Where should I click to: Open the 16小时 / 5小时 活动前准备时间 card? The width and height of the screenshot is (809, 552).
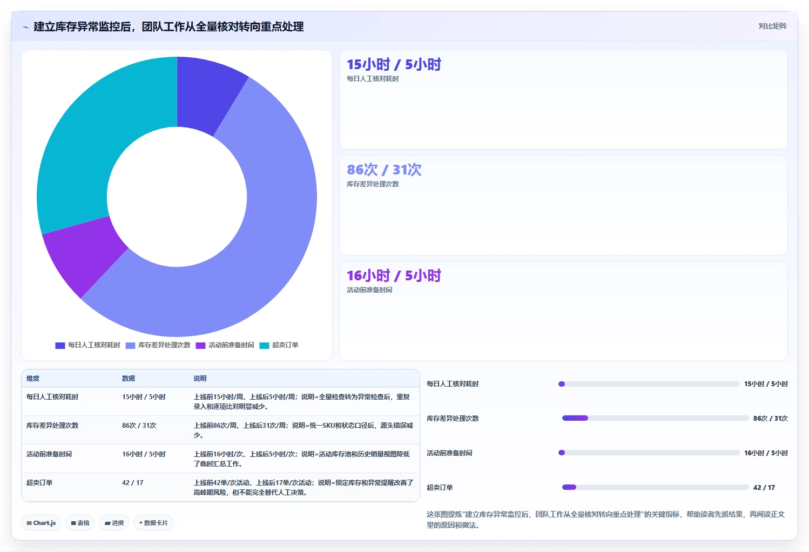563,311
